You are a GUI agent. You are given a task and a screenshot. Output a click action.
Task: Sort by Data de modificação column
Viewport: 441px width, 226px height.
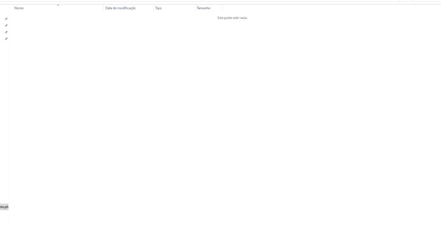120,8
